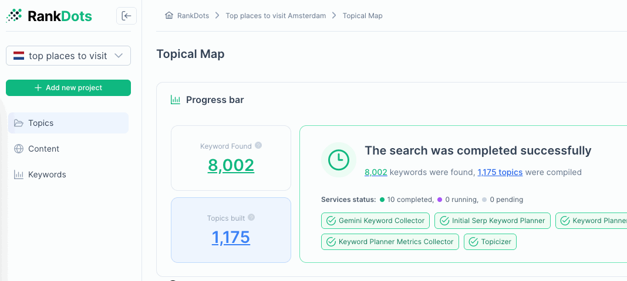Click the Progress bar chart icon
This screenshot has width=627, height=281.
tap(175, 100)
